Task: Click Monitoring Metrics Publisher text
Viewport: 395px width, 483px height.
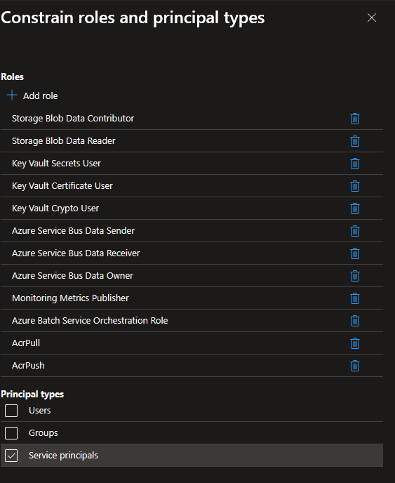Action: [x=70, y=298]
